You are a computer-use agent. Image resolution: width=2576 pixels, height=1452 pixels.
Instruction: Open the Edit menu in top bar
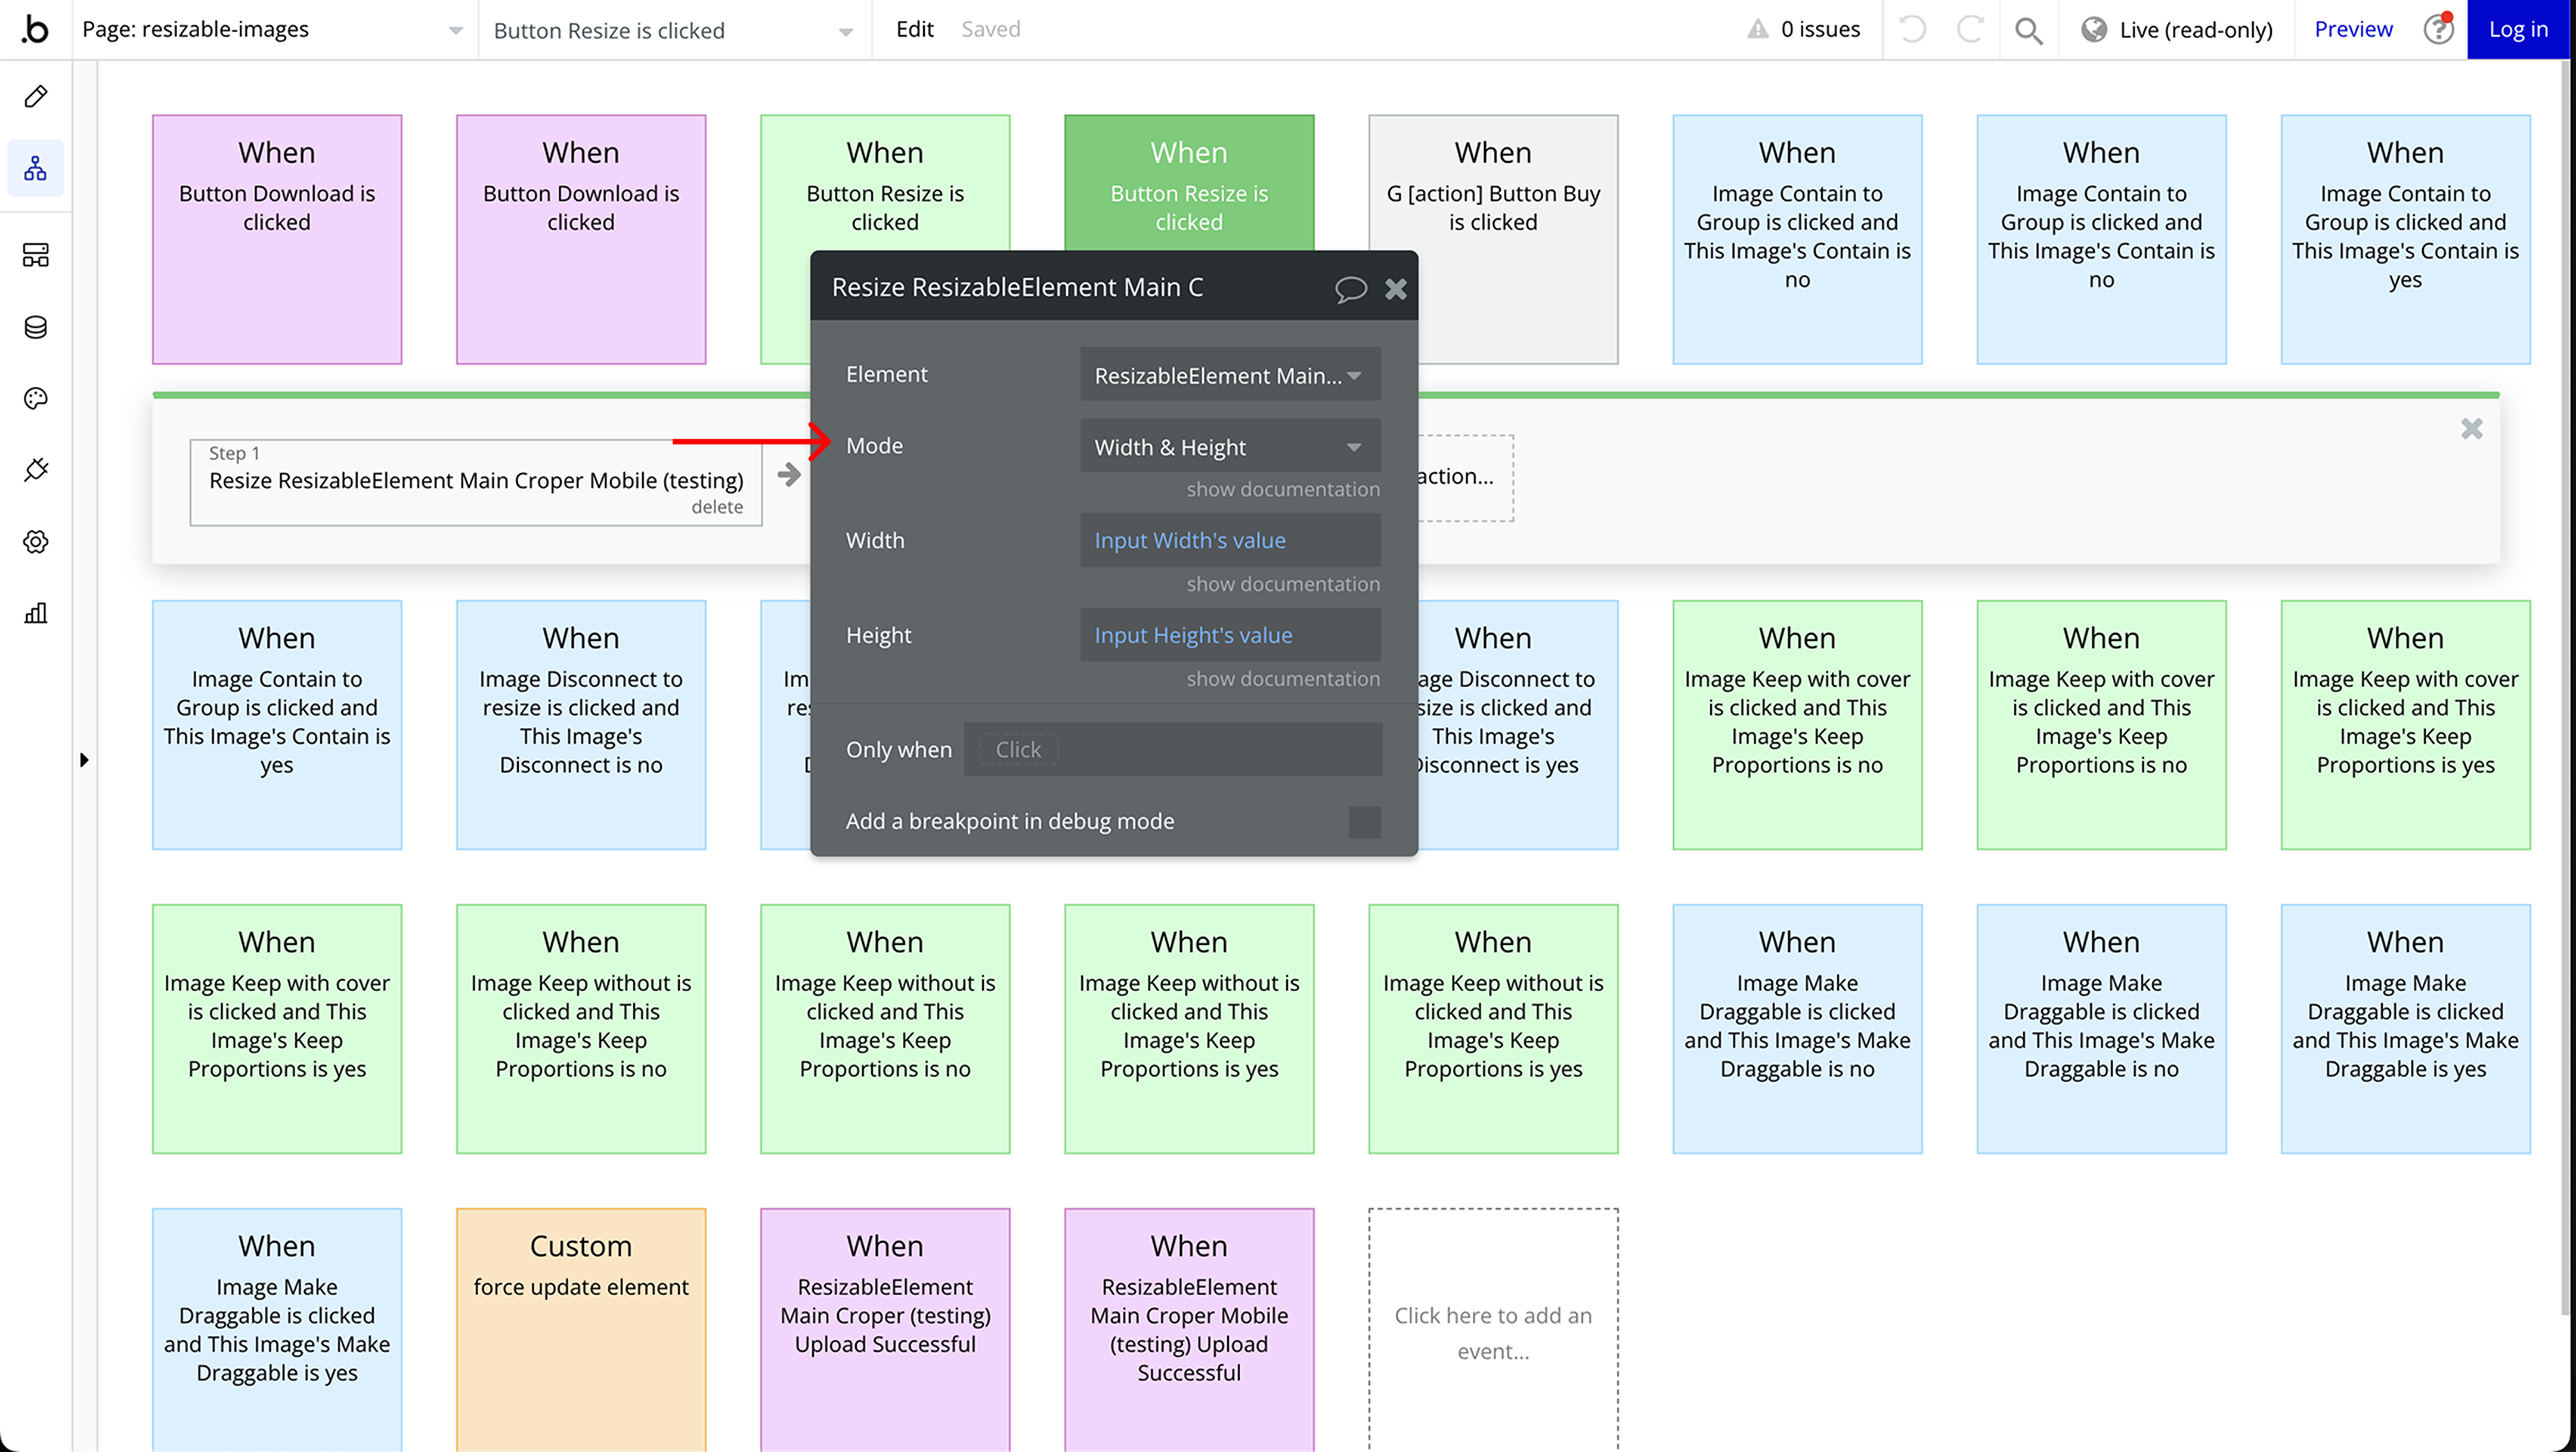[x=914, y=30]
